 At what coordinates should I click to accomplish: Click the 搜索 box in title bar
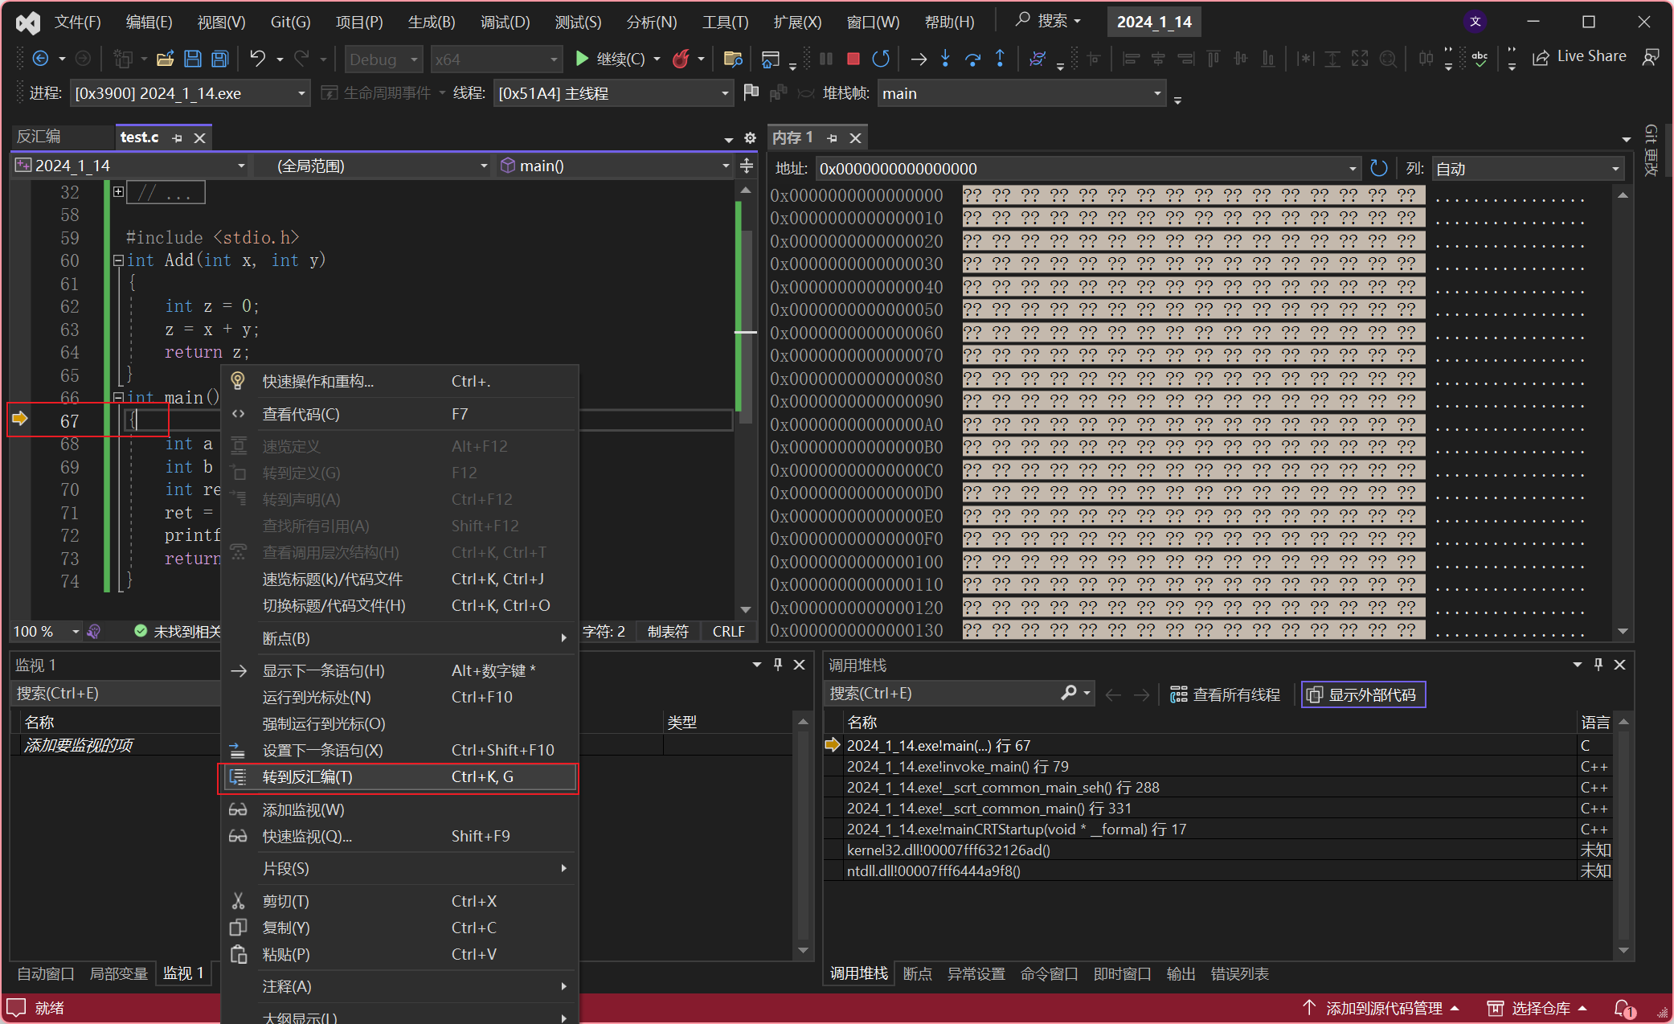(x=1048, y=21)
